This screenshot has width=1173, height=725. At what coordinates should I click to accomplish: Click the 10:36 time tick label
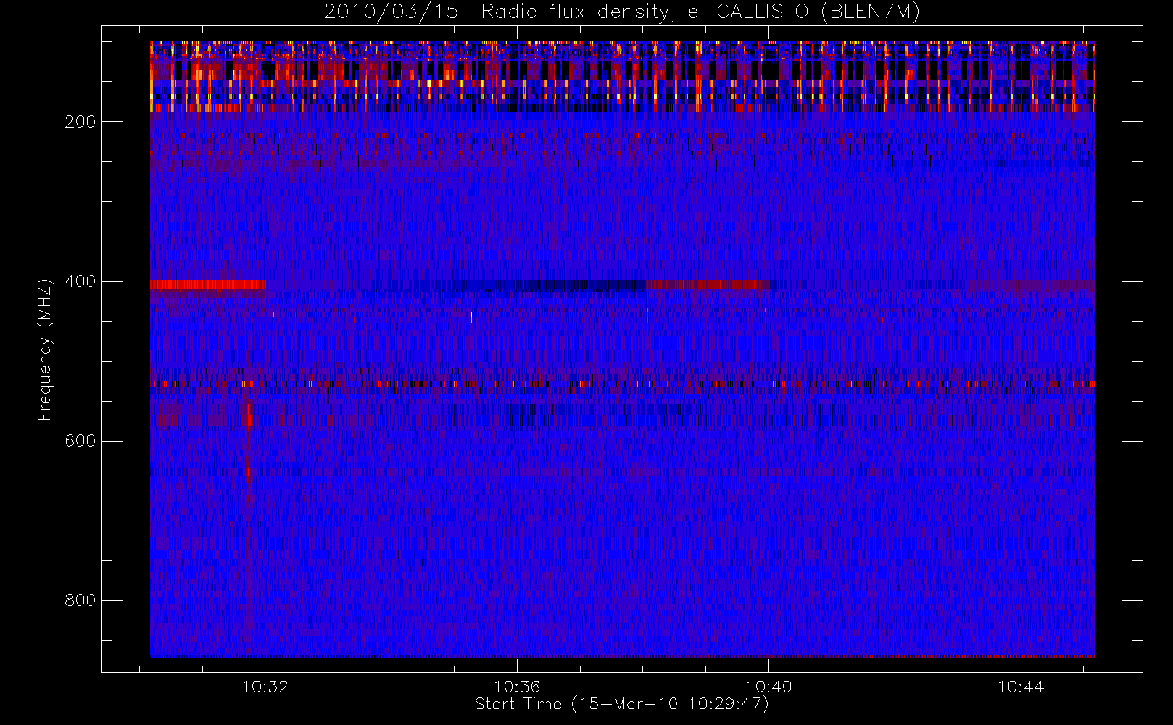click(x=517, y=687)
